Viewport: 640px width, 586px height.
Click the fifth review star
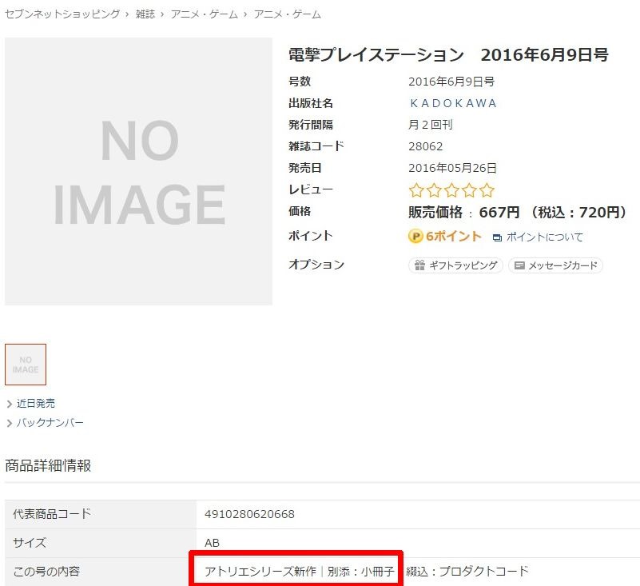[487, 190]
